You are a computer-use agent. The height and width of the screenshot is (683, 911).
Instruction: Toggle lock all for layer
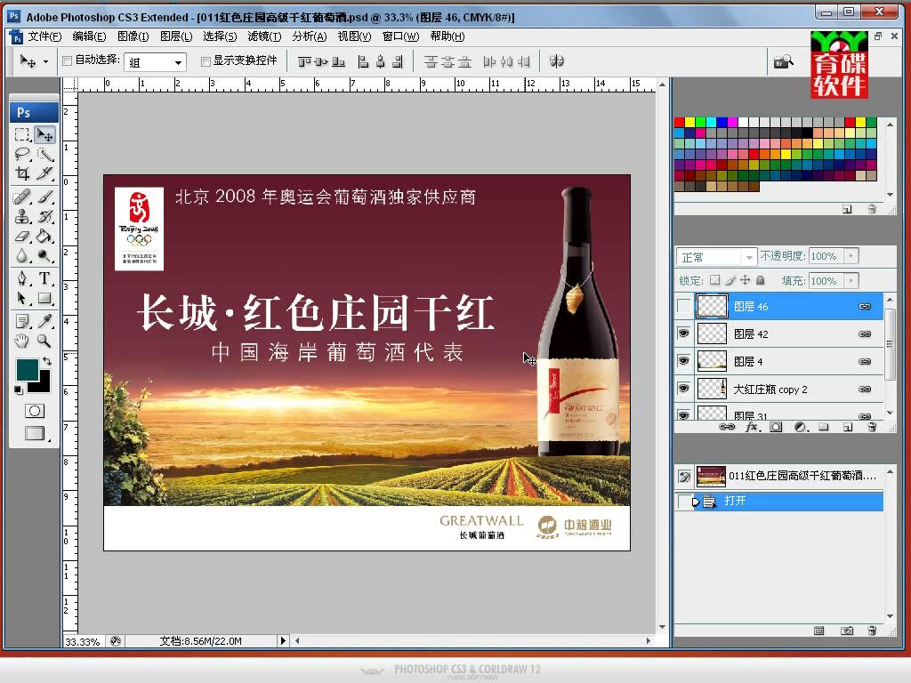760,280
